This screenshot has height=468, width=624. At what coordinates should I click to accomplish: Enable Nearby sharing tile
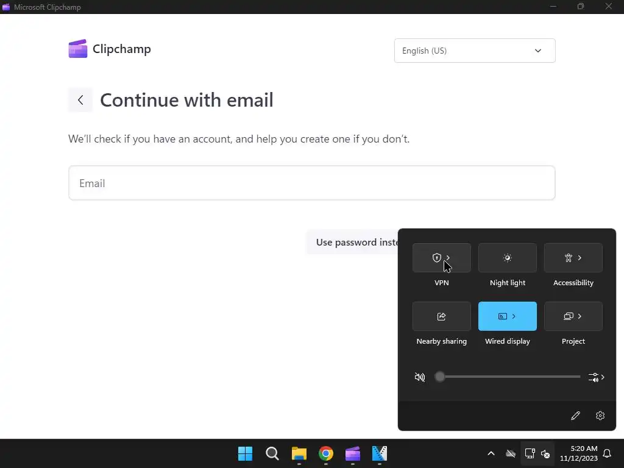click(x=442, y=316)
